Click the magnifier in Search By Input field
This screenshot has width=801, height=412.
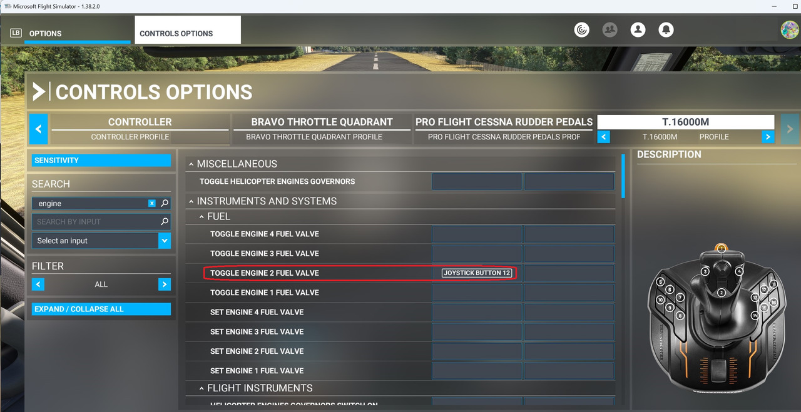coord(165,221)
